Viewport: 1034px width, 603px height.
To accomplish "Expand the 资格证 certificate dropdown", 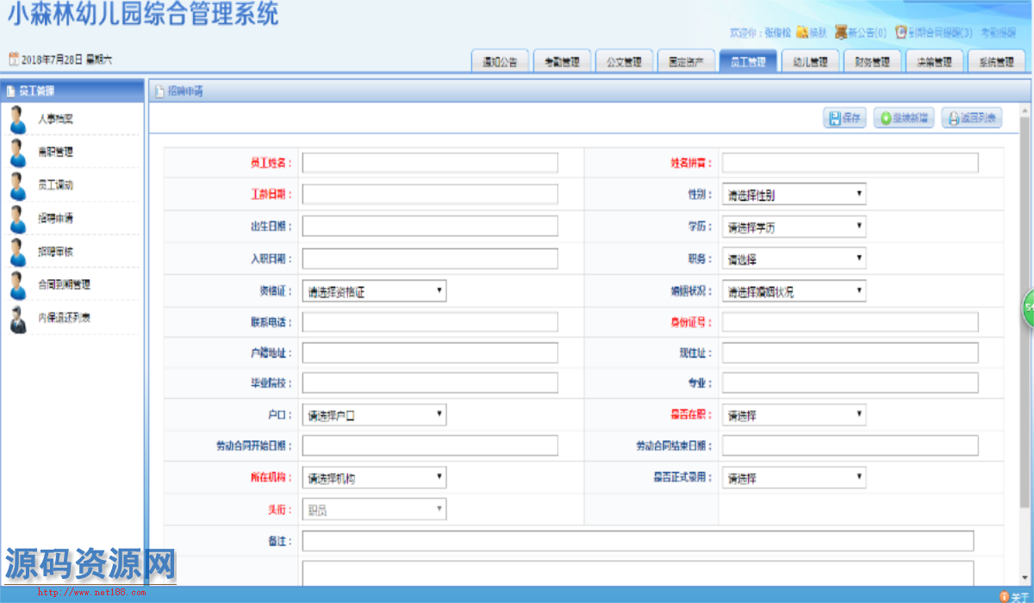I will 374,292.
